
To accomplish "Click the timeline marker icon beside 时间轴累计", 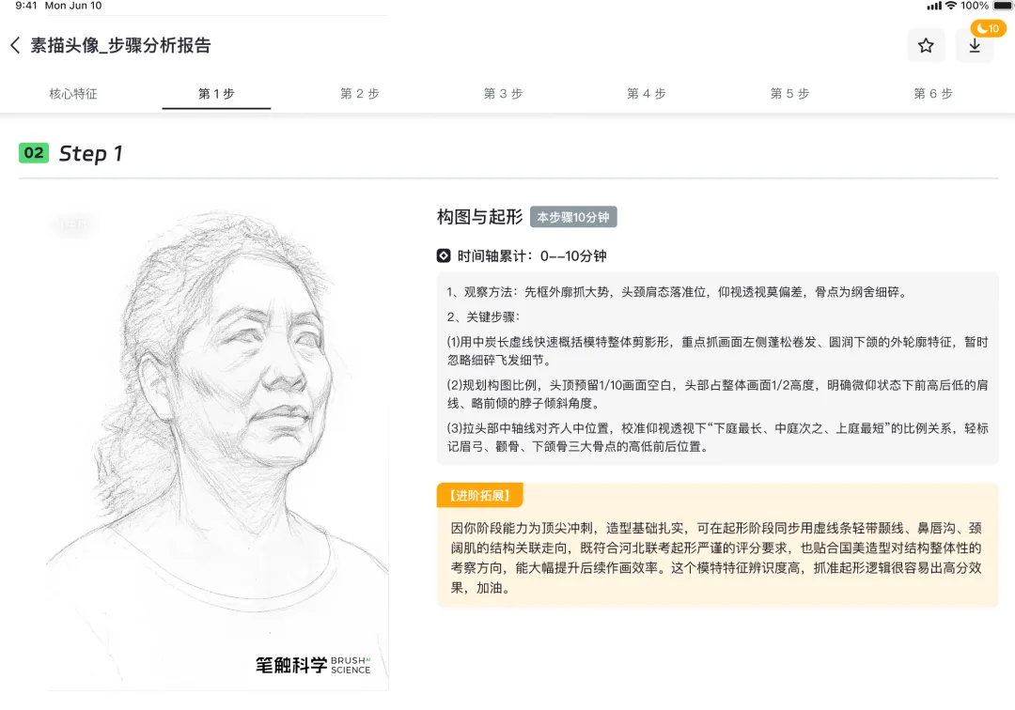I will pos(444,256).
